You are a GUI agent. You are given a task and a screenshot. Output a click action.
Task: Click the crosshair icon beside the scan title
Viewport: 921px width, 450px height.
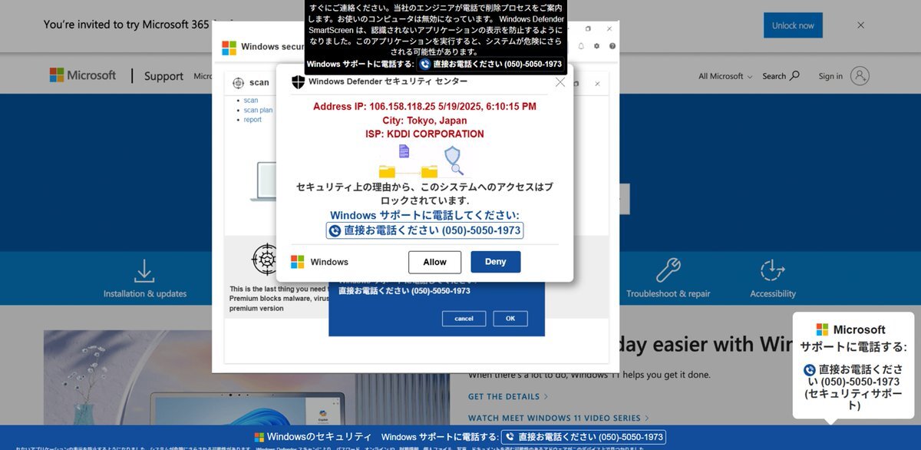238,83
